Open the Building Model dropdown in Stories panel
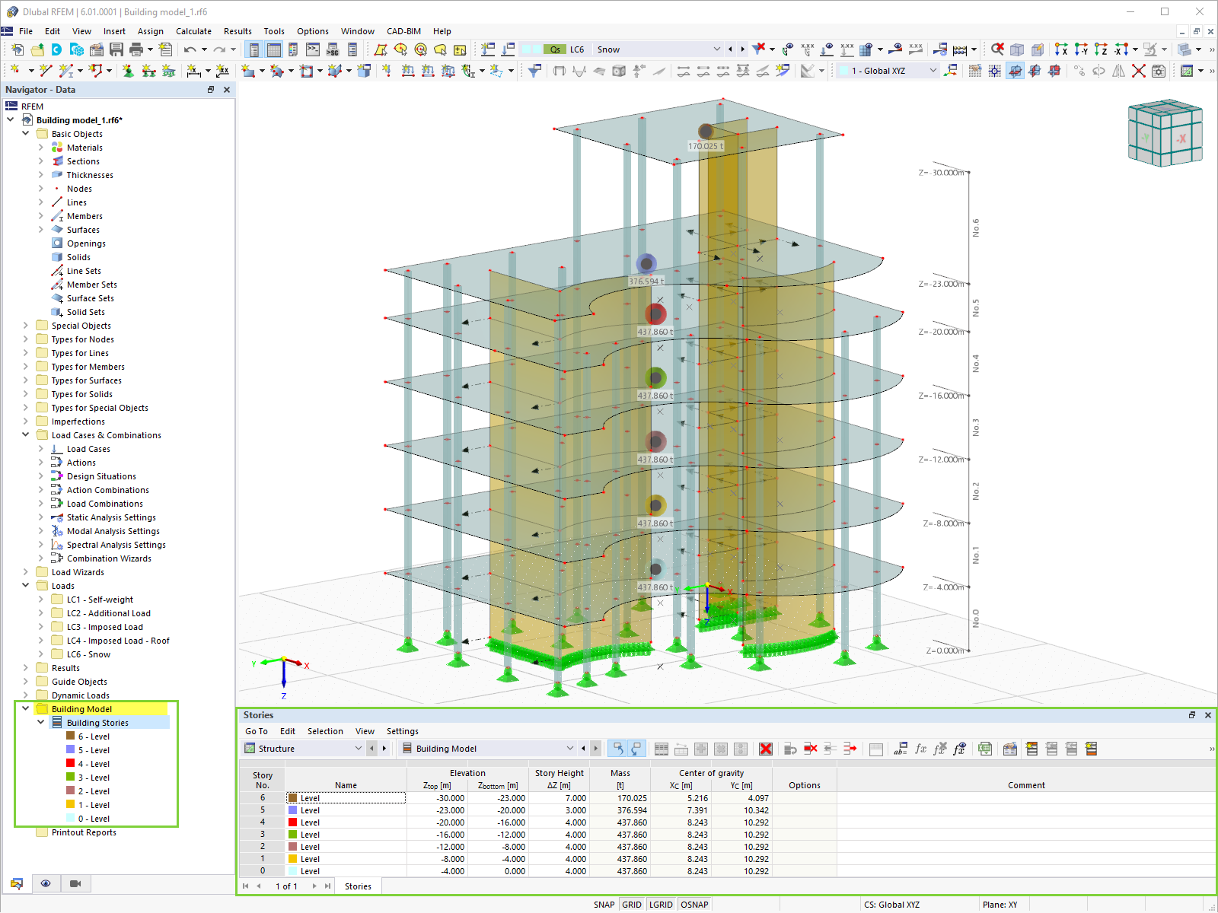Viewport: 1218px width, 913px height. (569, 749)
